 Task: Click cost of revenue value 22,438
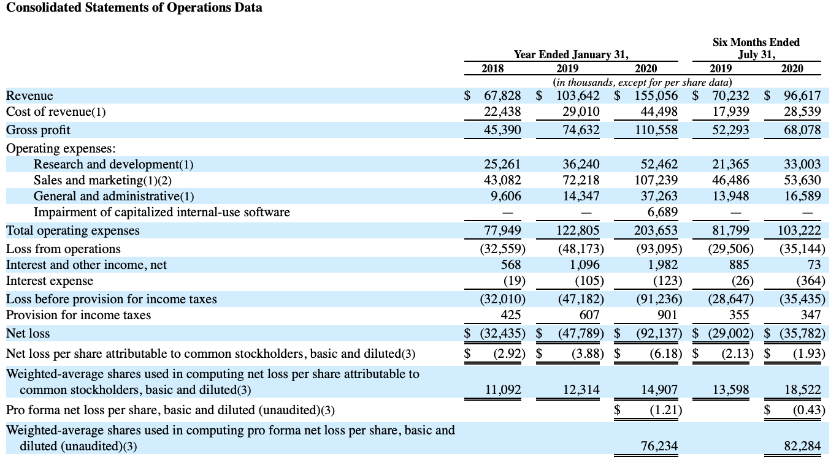[502, 112]
